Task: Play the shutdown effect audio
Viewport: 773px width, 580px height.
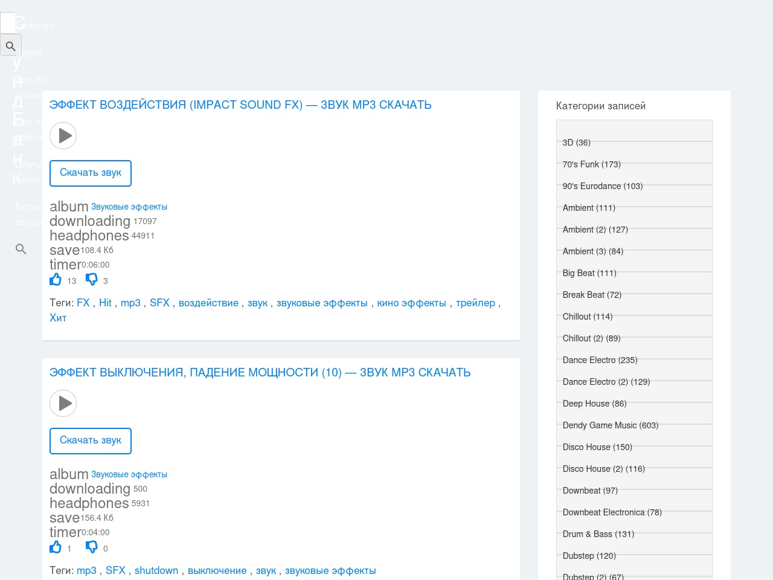Action: tap(63, 404)
